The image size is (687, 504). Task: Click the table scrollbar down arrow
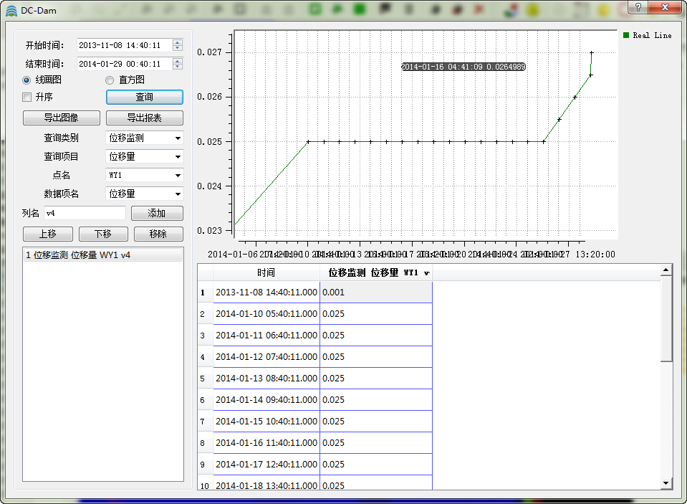point(666,483)
